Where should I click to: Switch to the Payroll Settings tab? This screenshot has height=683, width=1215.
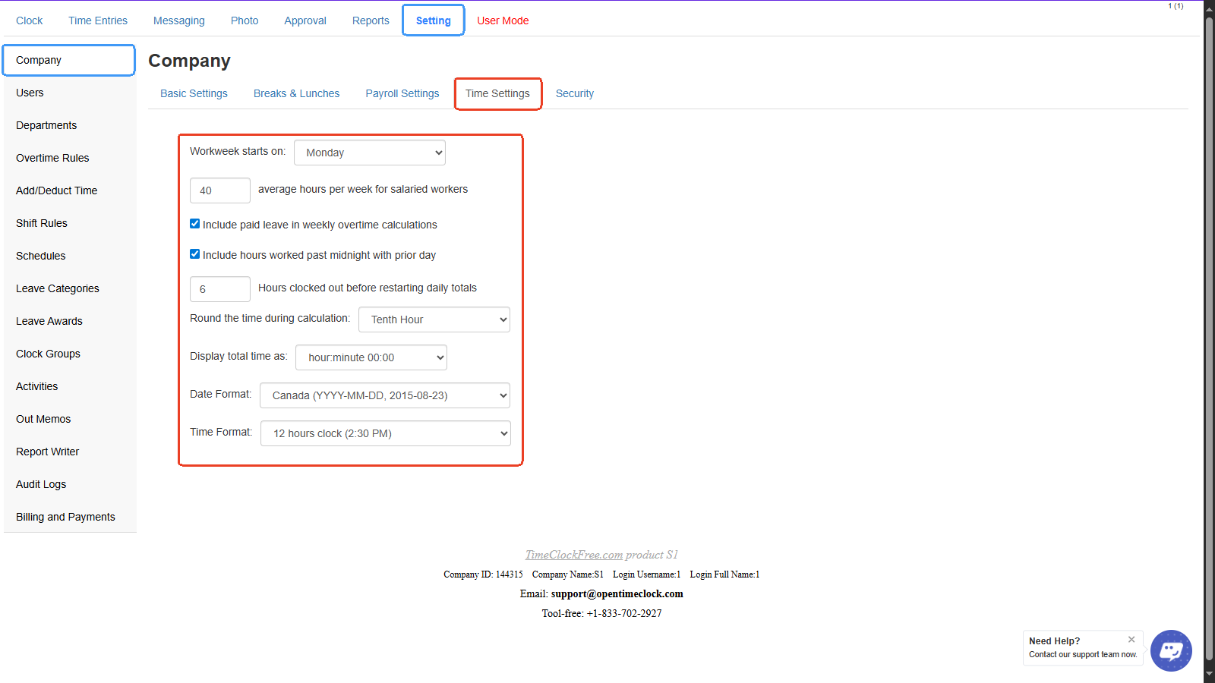click(402, 93)
